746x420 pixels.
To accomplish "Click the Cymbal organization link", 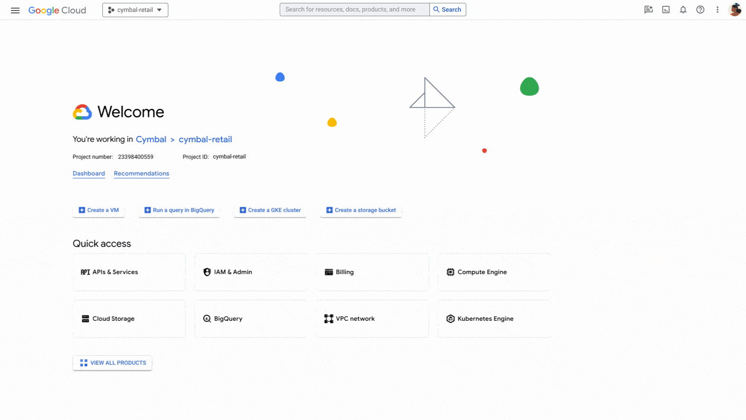I will pyautogui.click(x=151, y=139).
